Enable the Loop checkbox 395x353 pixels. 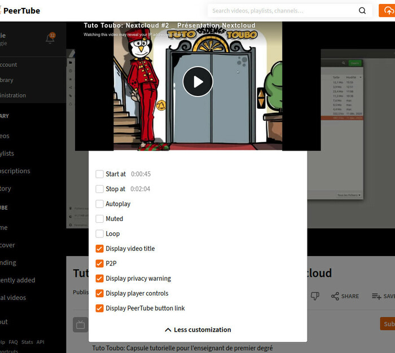coord(100,233)
